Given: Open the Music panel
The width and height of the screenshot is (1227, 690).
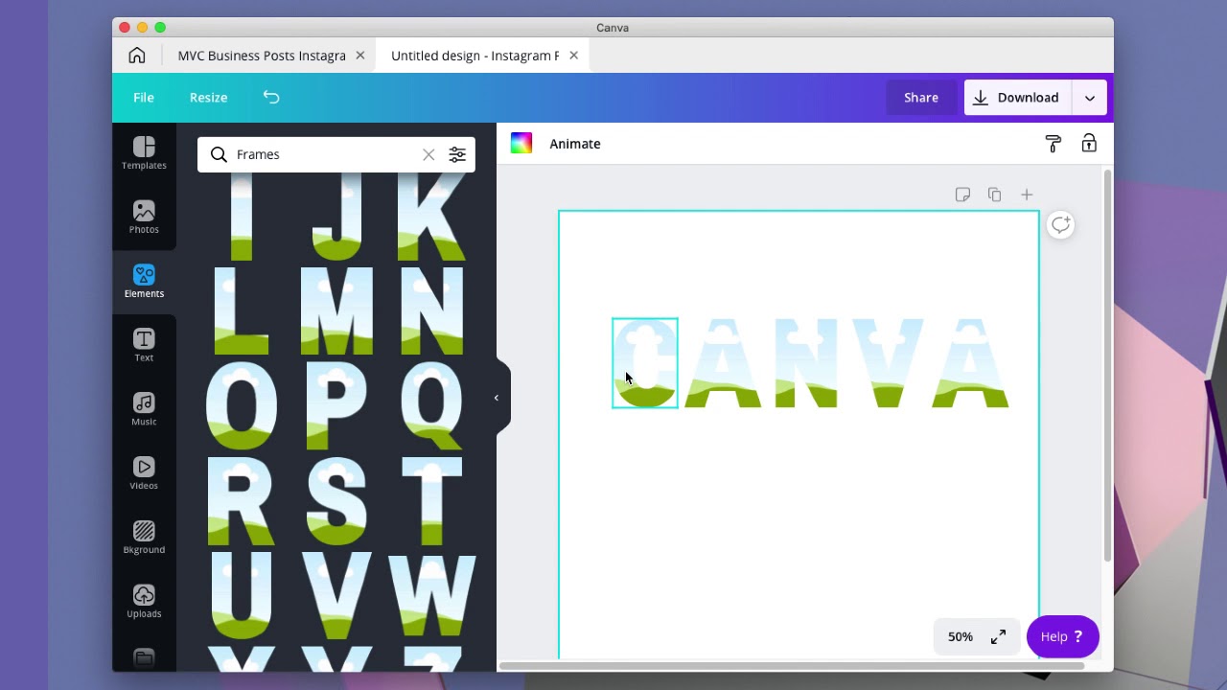Looking at the screenshot, I should pos(144,409).
